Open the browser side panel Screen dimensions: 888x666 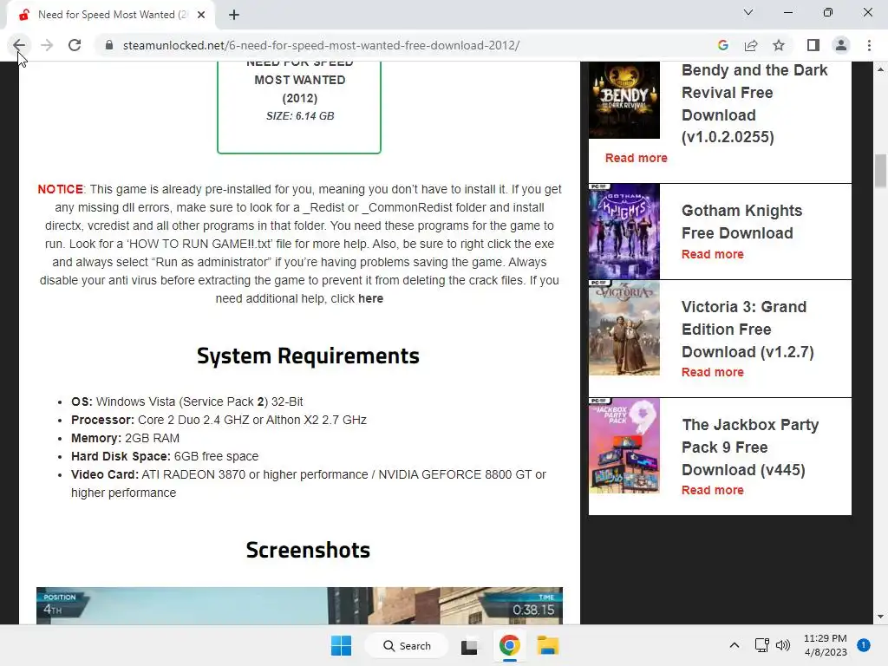[x=813, y=45]
